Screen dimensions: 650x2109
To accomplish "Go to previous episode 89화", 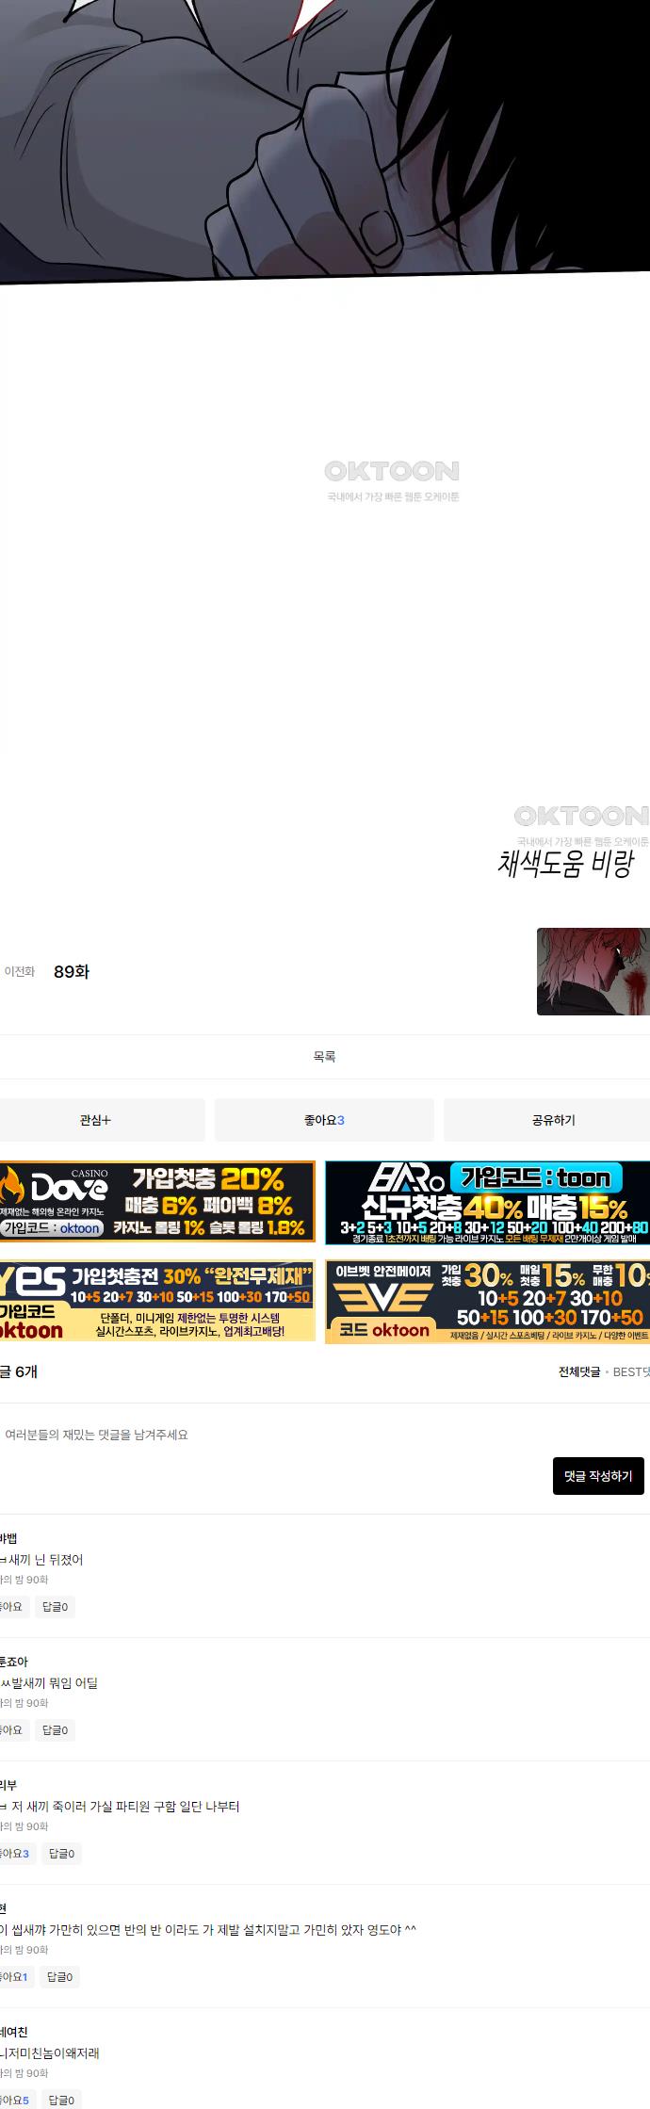I will [47, 971].
